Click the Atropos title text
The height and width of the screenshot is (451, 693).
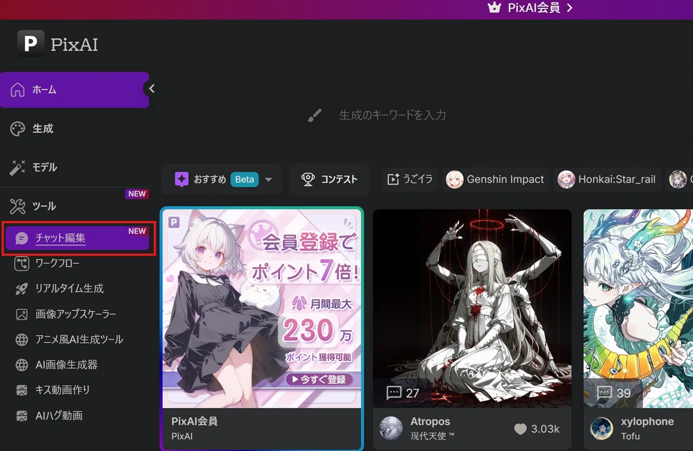(430, 422)
